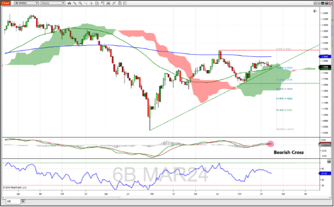Select the drawing tools pencil icon
This screenshot has width=334, height=207.
(x=75, y=3)
